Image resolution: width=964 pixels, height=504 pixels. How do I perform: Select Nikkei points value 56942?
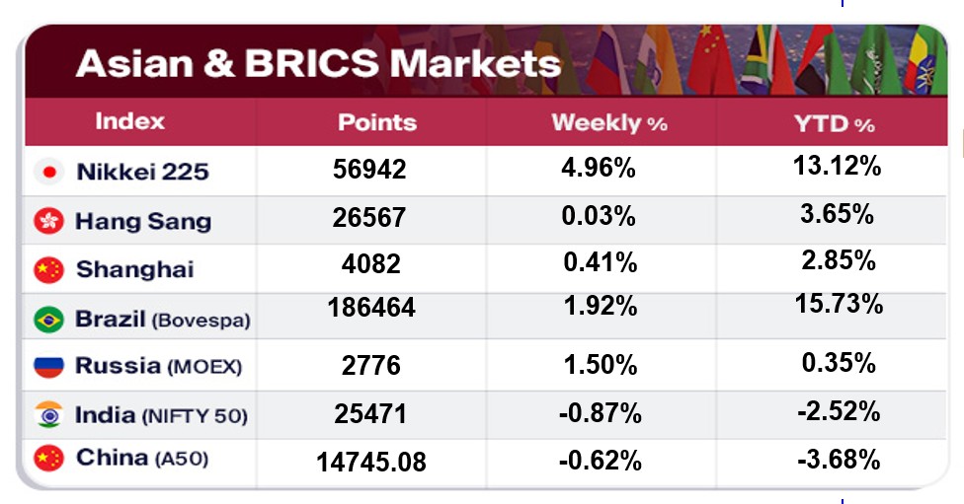370,170
